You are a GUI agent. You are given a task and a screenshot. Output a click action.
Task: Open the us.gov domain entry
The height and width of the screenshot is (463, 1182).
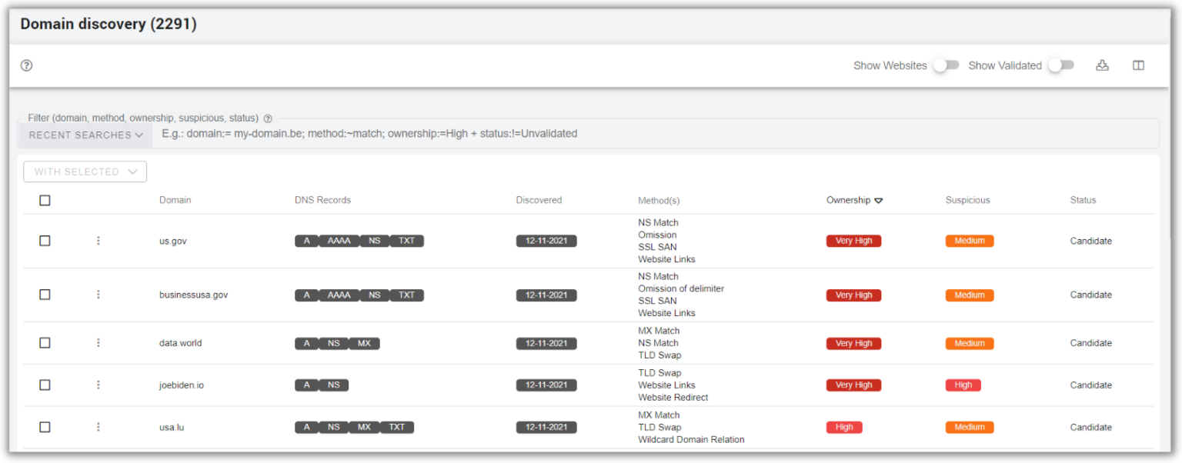click(x=173, y=241)
